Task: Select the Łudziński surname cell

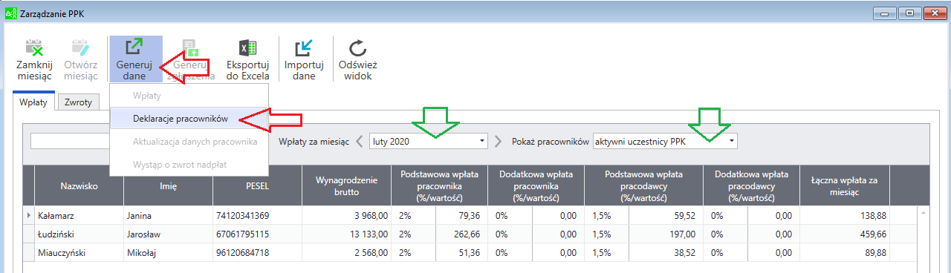Action: [79, 234]
